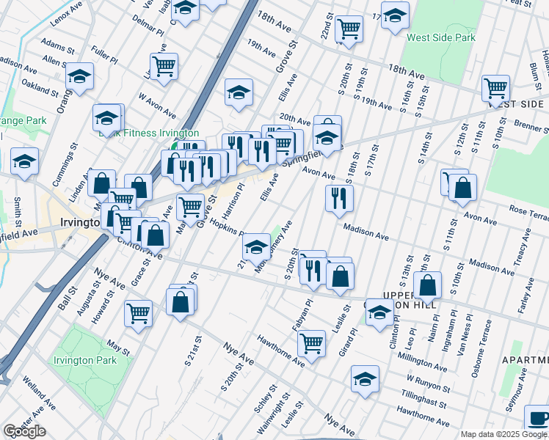Select the Harrison Pl street label
The height and width of the screenshot is (440, 549).
click(x=233, y=202)
